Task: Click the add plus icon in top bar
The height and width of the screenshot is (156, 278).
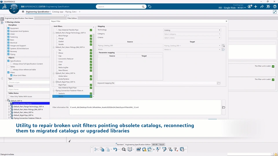Action: (x=256, y=7)
